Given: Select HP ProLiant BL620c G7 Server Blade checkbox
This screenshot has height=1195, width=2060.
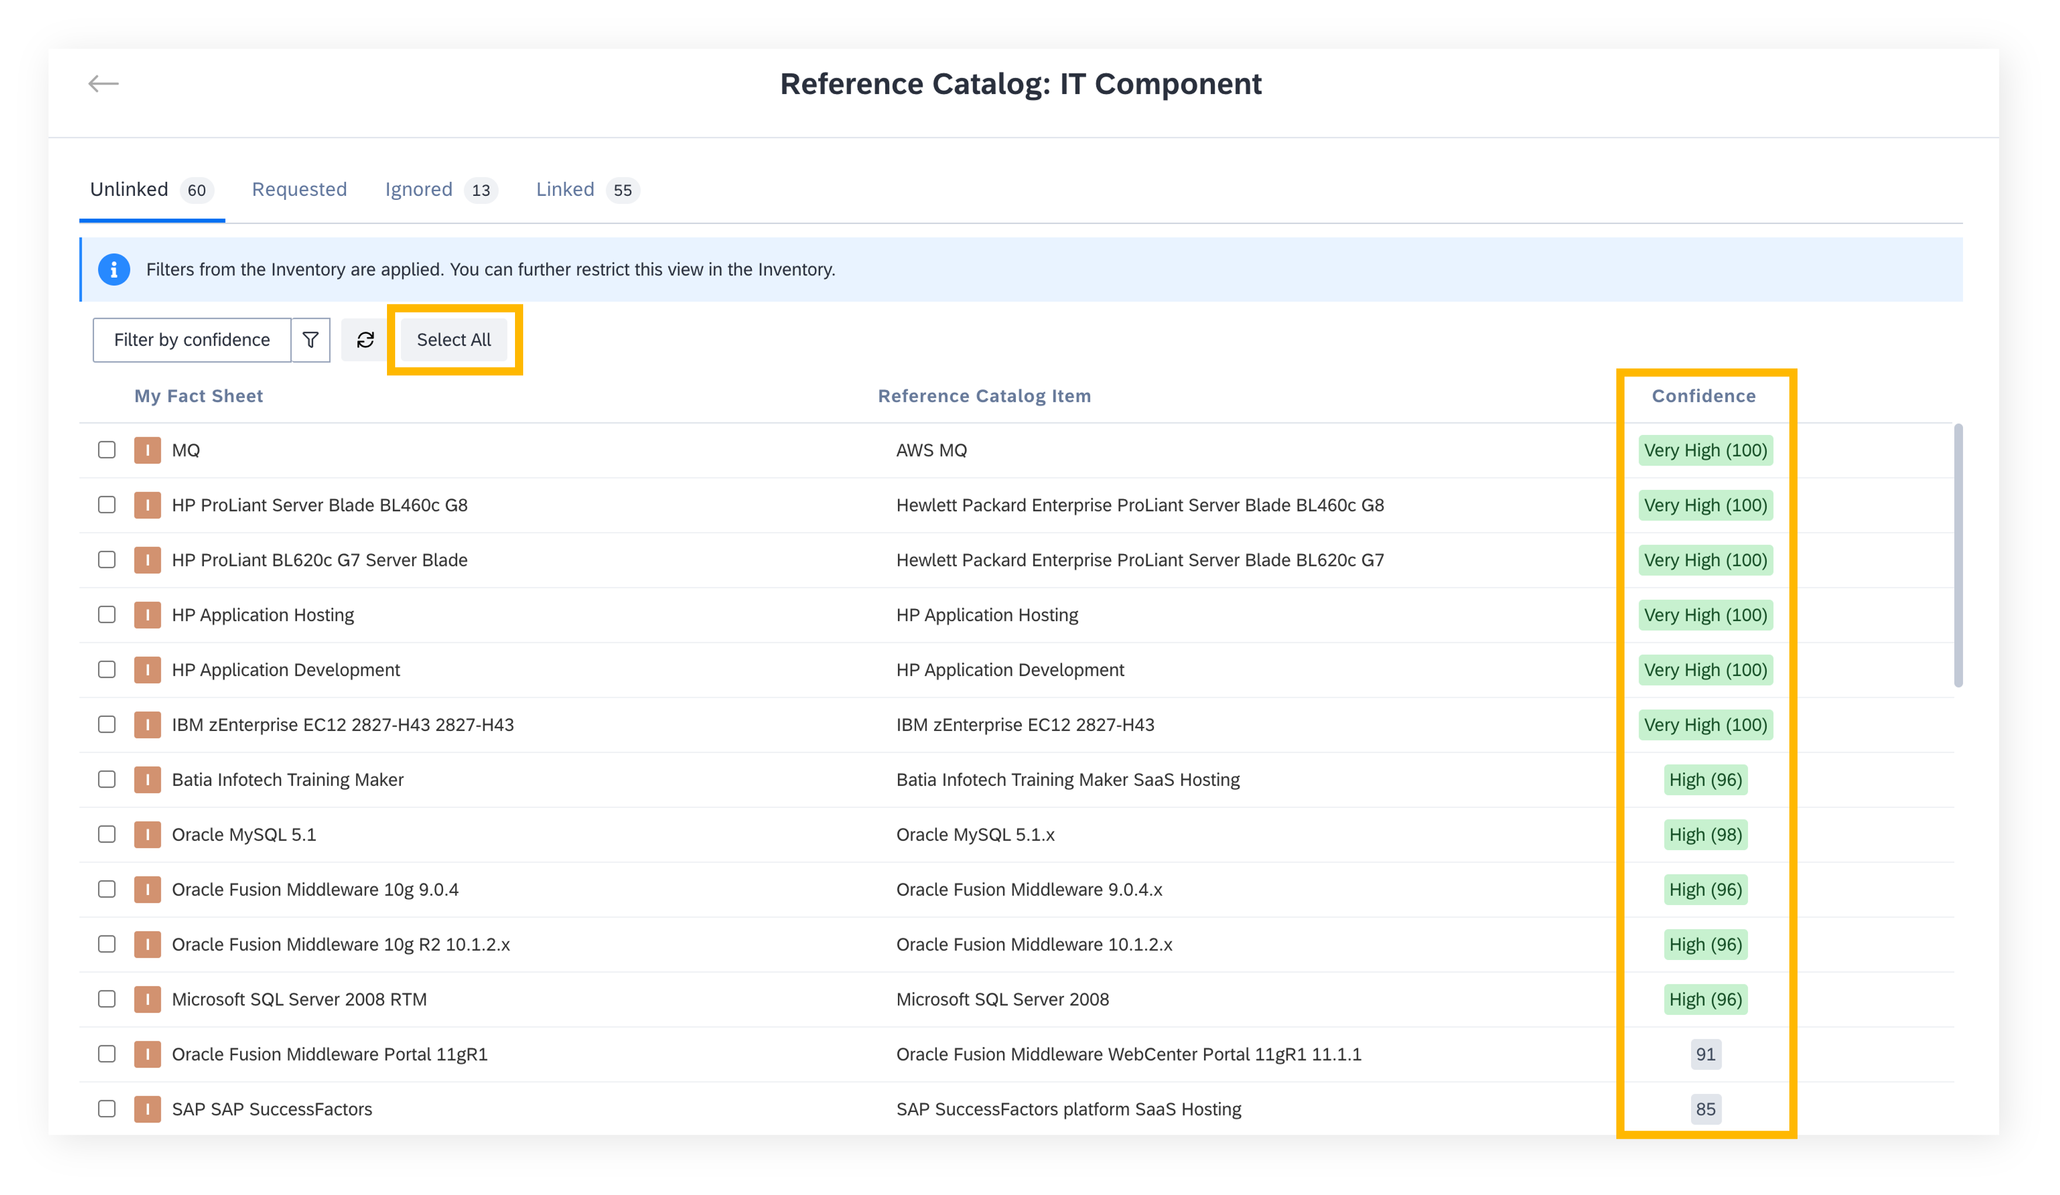Looking at the screenshot, I should click(x=107, y=560).
